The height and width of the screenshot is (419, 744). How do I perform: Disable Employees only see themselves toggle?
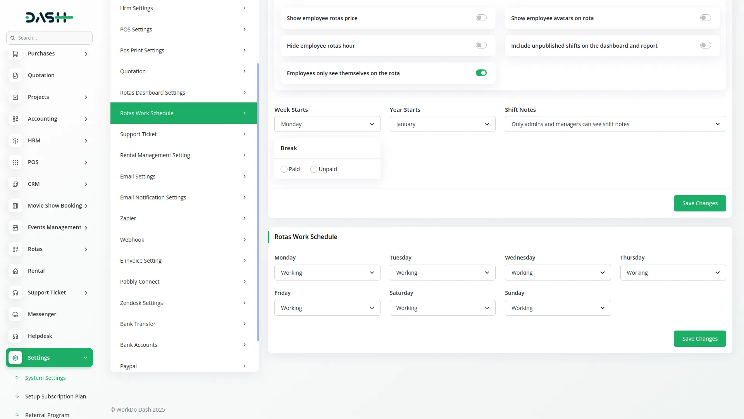[481, 73]
